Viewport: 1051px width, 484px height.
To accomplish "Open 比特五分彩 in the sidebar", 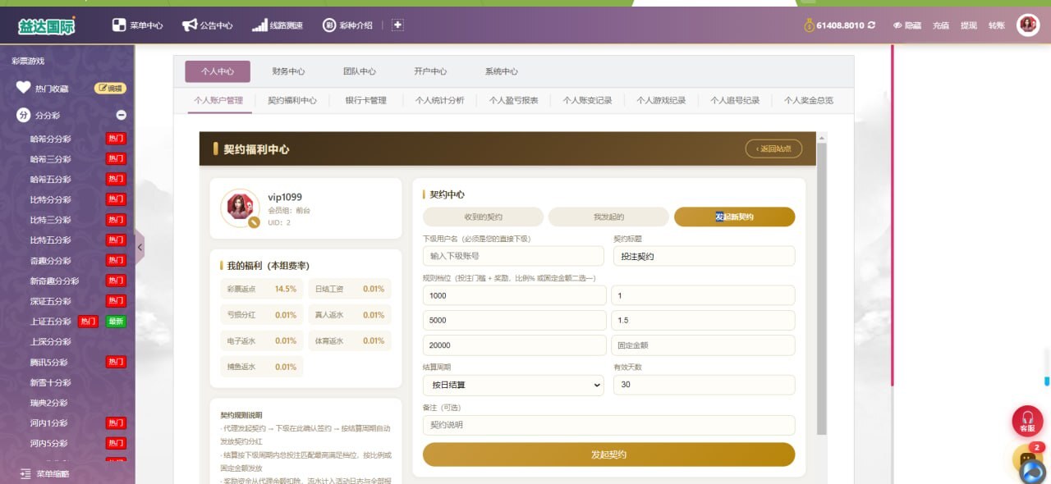I will [51, 240].
